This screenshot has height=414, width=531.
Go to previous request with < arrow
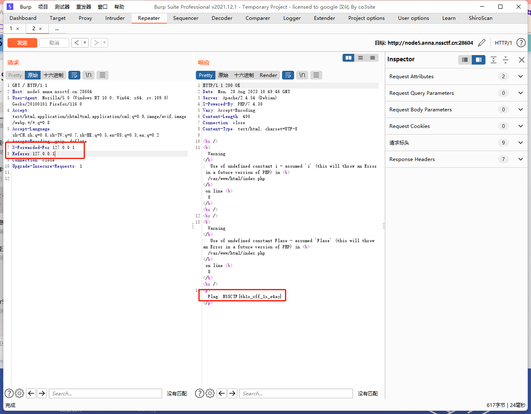tap(76, 43)
